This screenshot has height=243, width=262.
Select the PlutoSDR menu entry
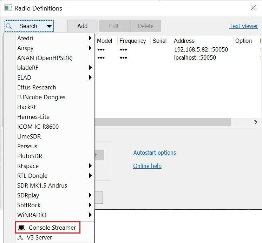tap(30, 156)
